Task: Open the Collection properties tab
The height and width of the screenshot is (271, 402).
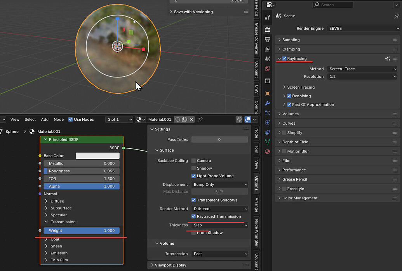Action: 267,81
